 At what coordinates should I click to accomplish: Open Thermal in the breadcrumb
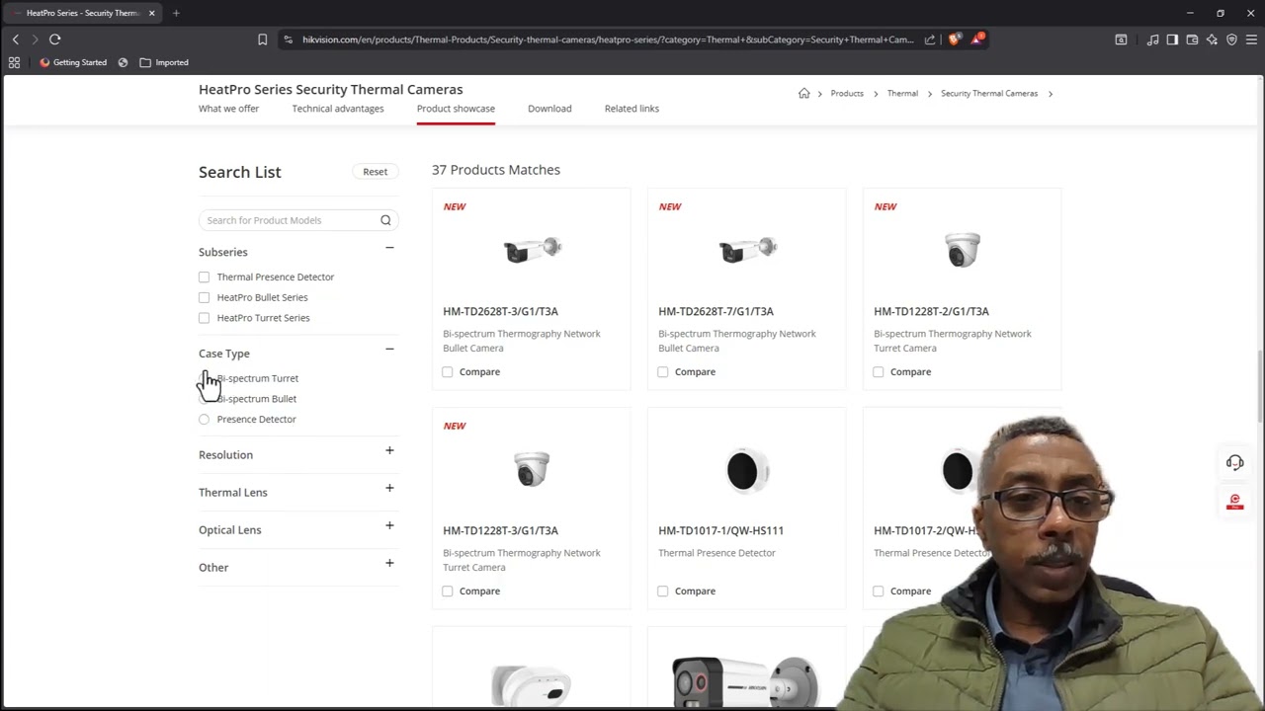click(x=902, y=93)
